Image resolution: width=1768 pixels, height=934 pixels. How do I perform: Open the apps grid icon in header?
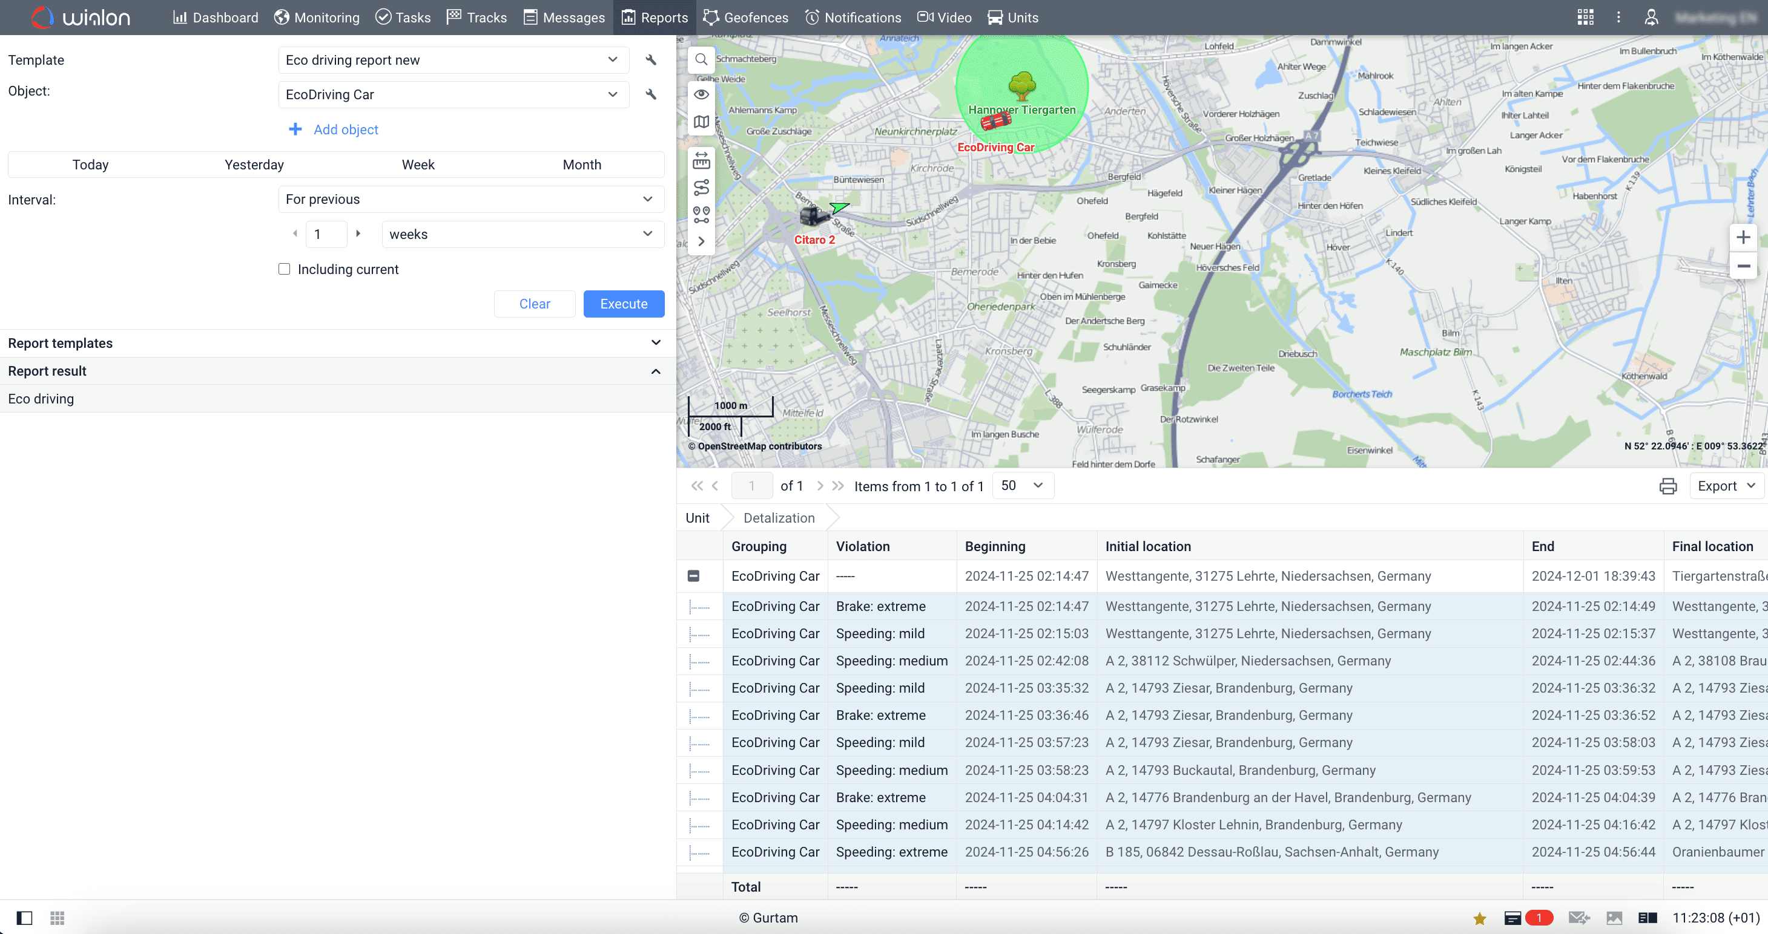[x=1585, y=17]
